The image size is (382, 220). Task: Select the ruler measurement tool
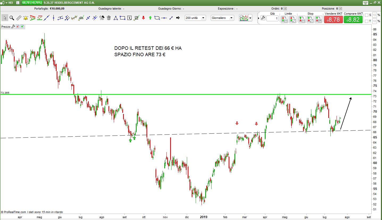tap(19, 18)
